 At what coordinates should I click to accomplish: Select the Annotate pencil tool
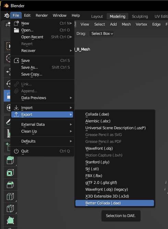[x=8, y=122]
